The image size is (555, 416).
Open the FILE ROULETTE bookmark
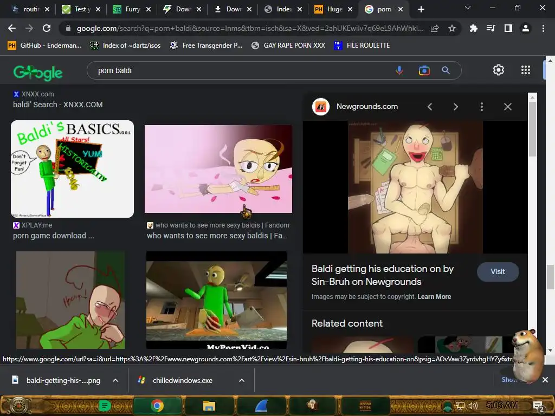362,45
